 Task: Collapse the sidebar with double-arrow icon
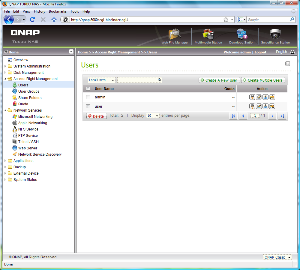[x=71, y=52]
